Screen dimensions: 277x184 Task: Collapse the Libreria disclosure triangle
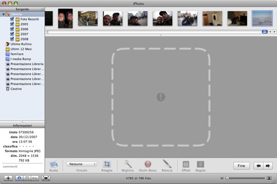click(x=3, y=14)
